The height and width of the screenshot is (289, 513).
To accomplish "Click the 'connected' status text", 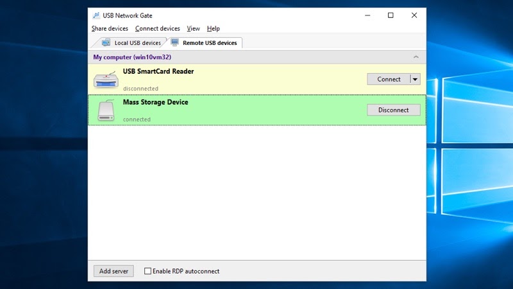I will pos(137,119).
